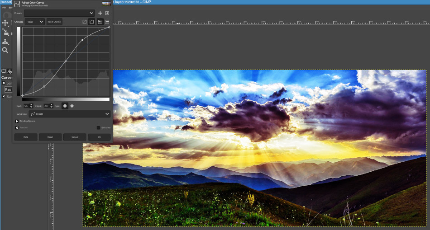
Task: Decrease the Output value with down arrow
Action: click(x=51, y=107)
